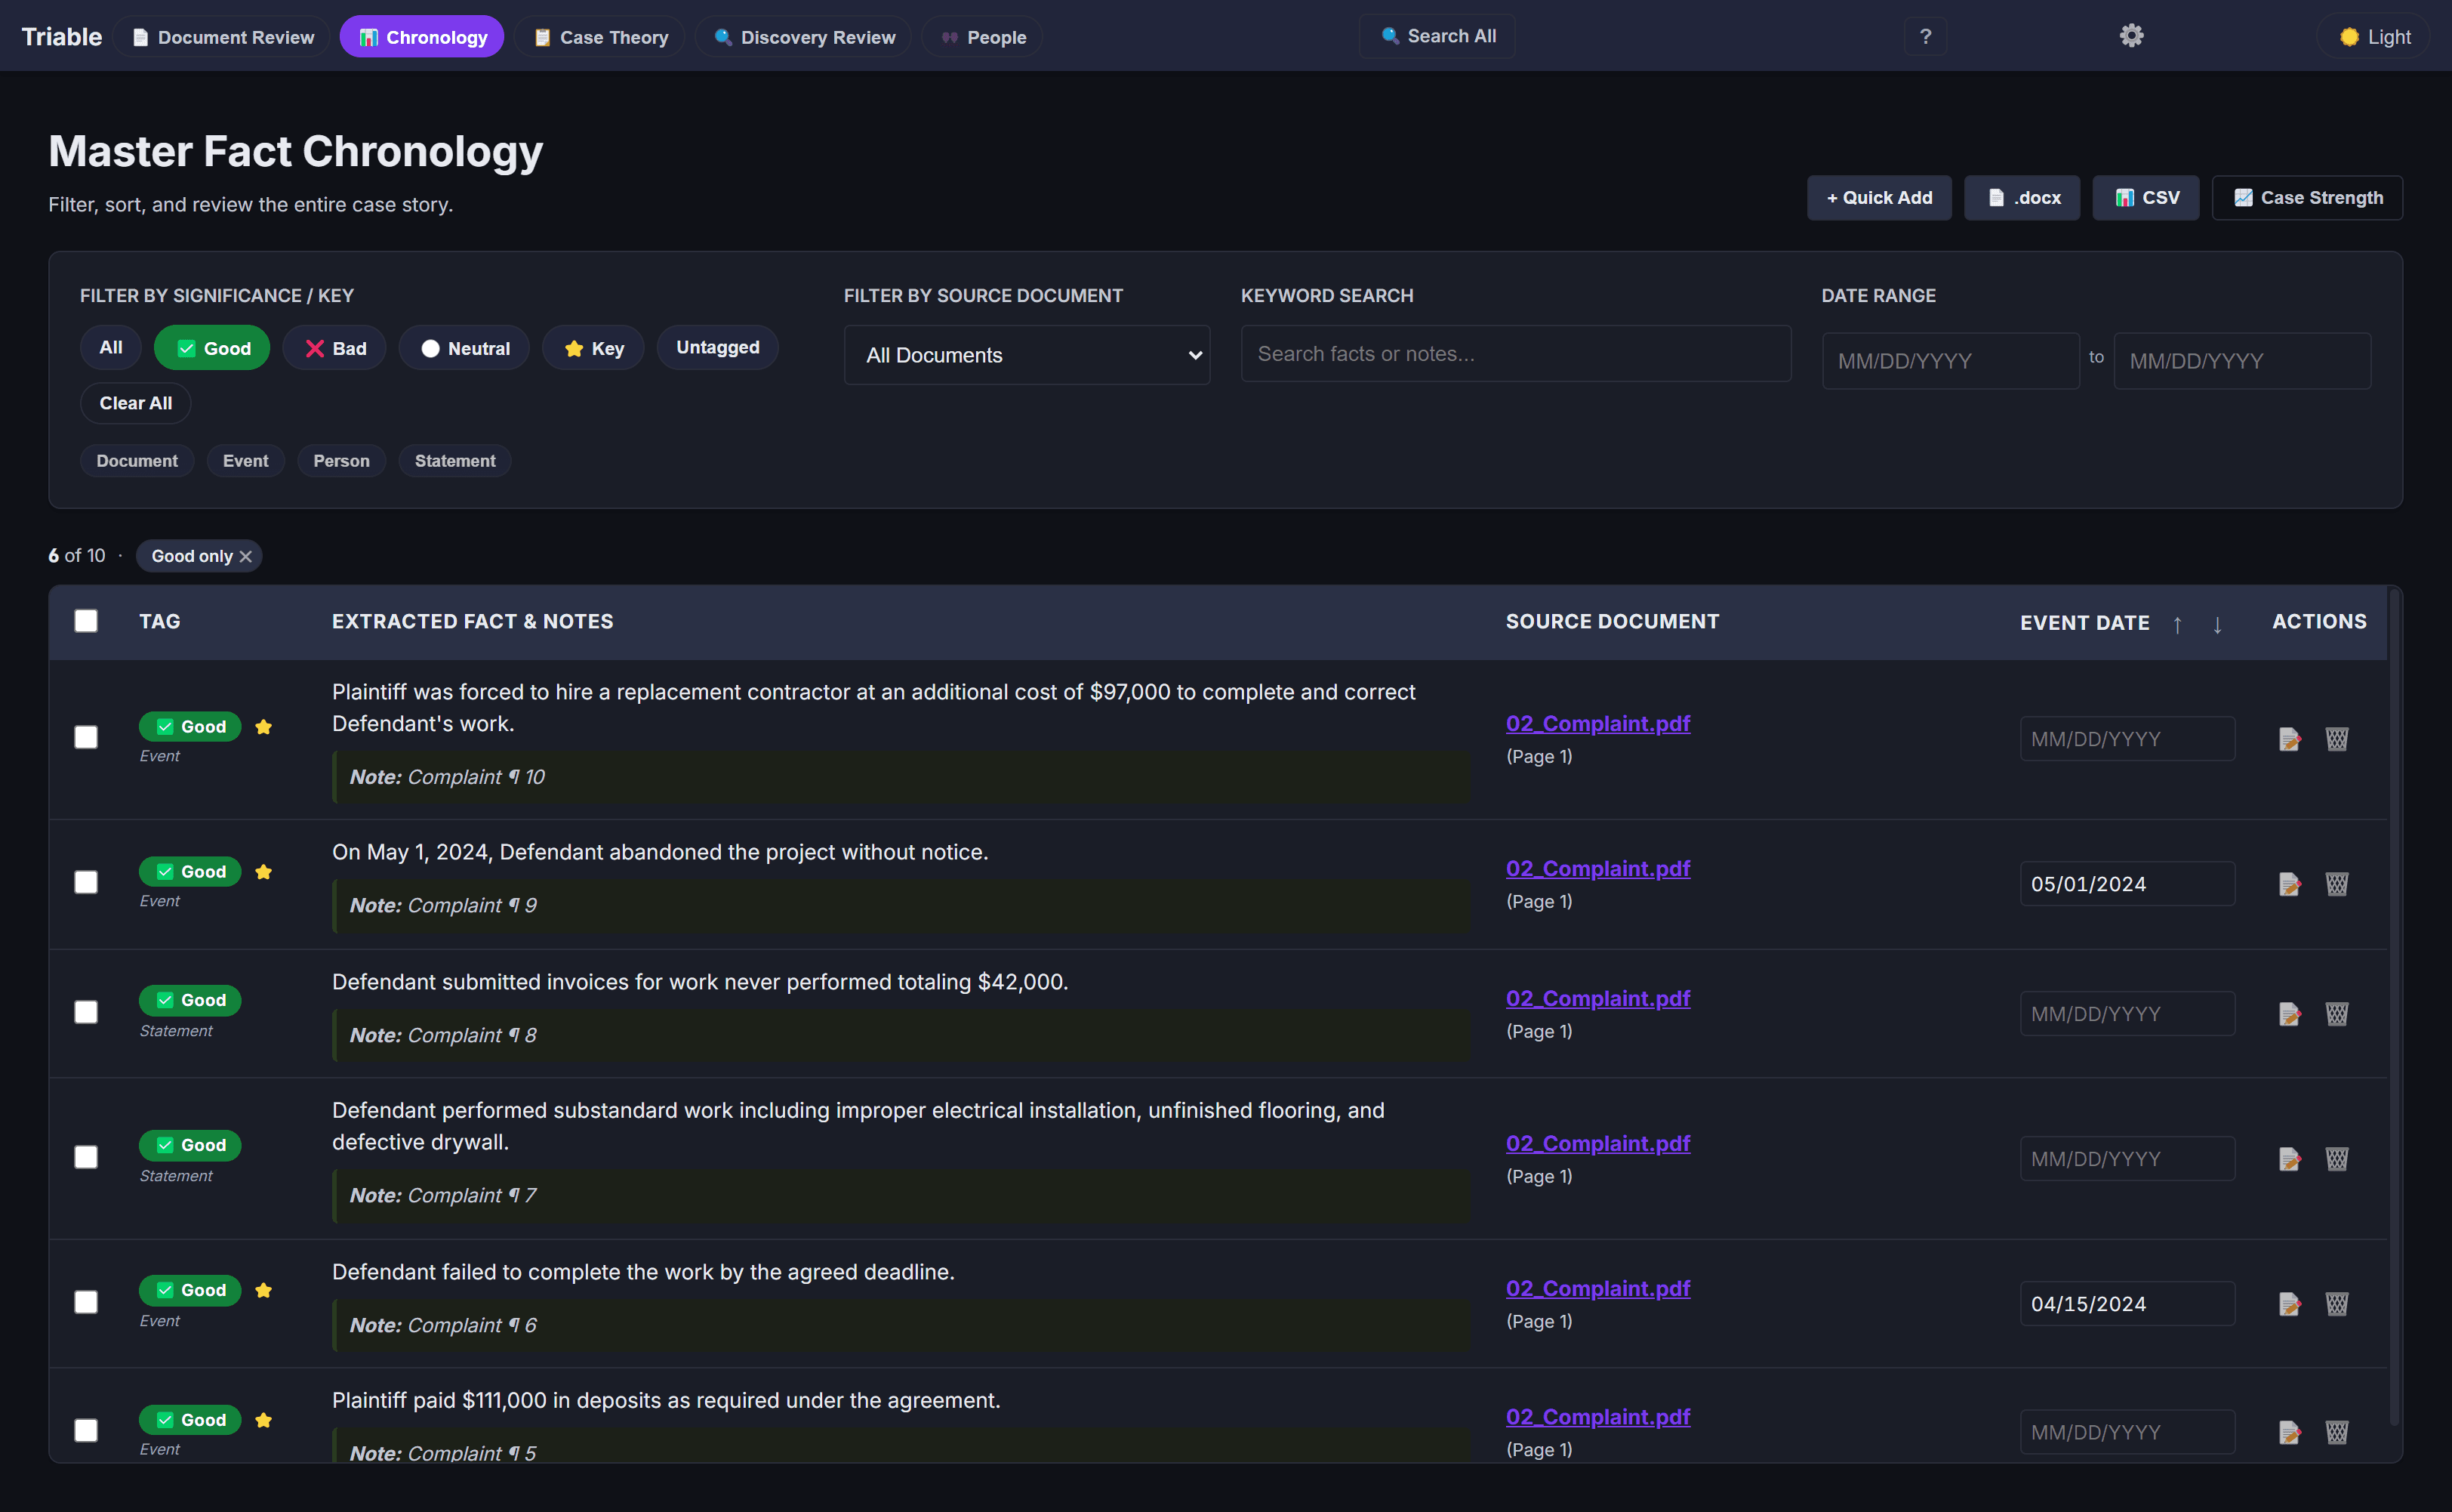Check the $42,000 invoices row

pyautogui.click(x=86, y=1012)
